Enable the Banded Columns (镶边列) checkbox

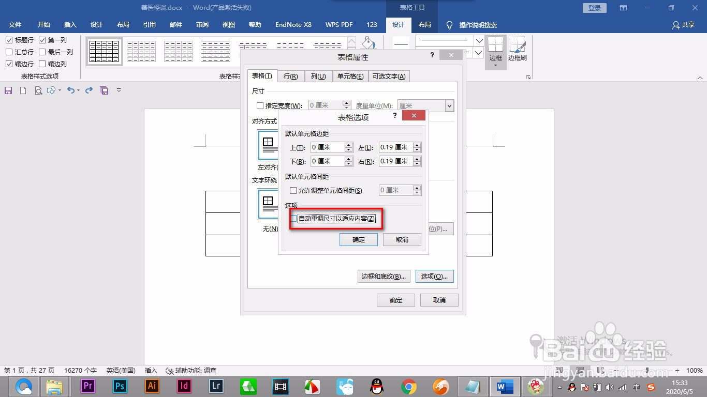(x=42, y=64)
